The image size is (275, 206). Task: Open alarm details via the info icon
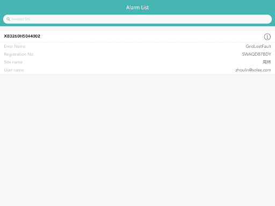(x=267, y=36)
